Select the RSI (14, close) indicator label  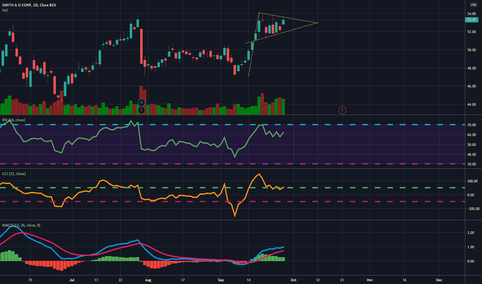(14, 120)
